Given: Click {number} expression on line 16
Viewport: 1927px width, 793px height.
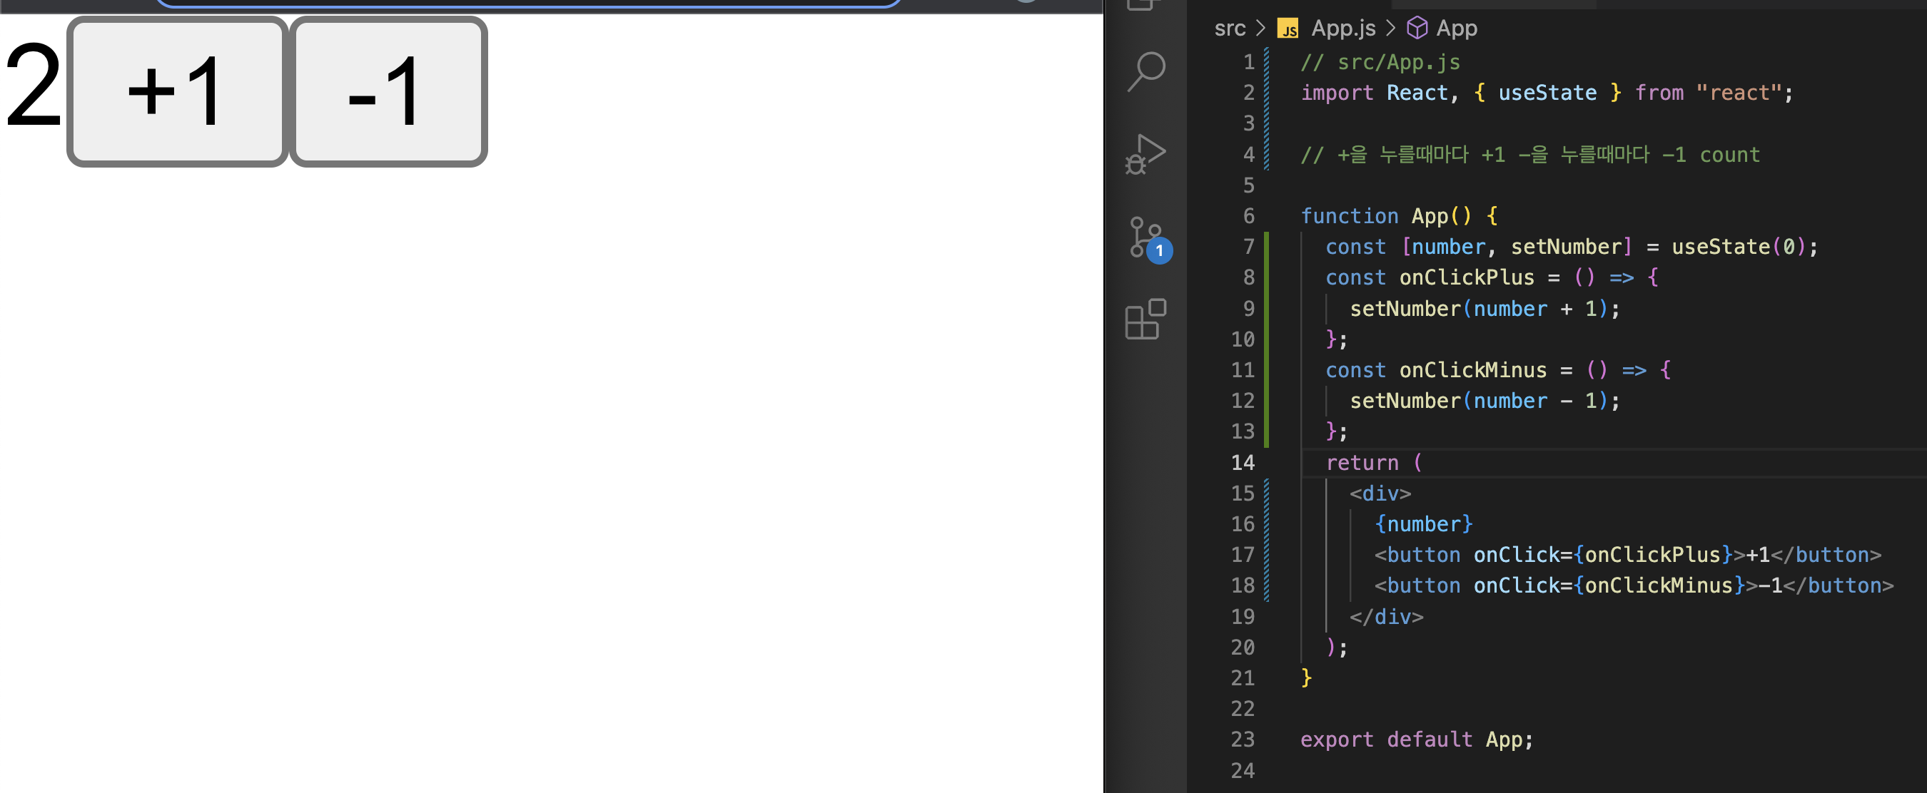Looking at the screenshot, I should (1423, 524).
